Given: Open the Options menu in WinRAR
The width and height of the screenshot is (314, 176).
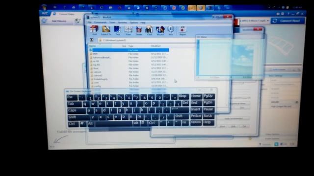Looking at the screenshot, I should tap(134, 22).
